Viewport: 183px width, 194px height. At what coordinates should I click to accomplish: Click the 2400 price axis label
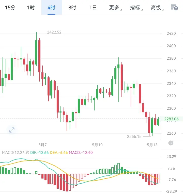click(171, 46)
